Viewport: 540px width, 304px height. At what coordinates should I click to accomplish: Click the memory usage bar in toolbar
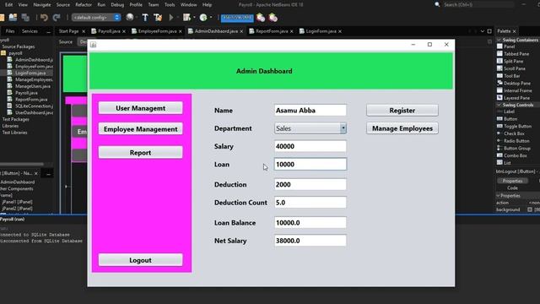pos(237,18)
